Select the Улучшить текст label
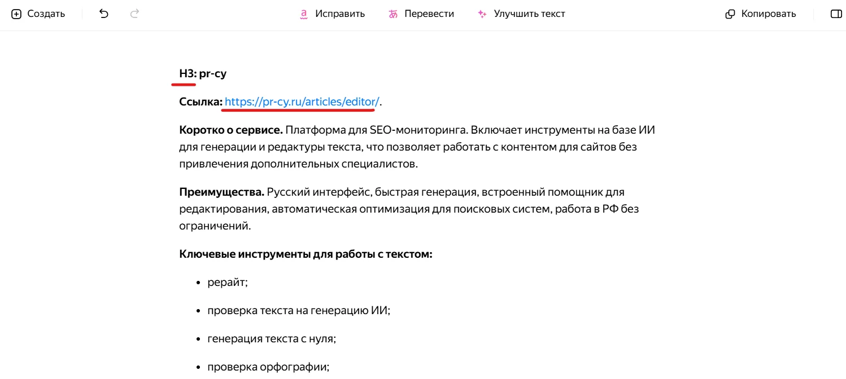Viewport: 846px width, 379px height. point(529,14)
